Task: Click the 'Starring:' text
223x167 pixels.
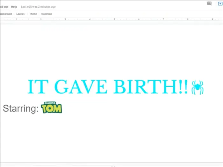Action: click(21, 109)
